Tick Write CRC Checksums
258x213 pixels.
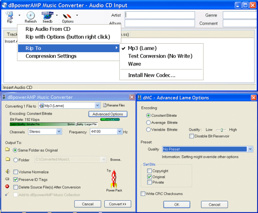click(x=143, y=194)
